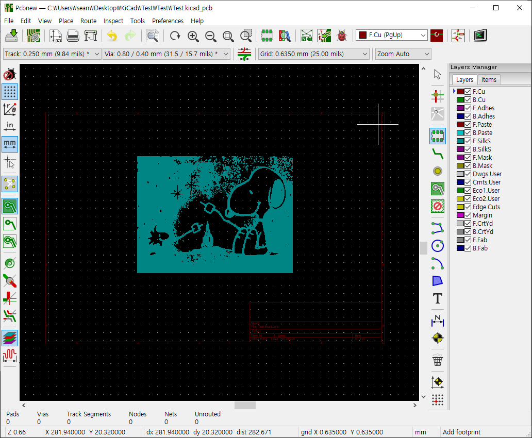The image size is (532, 438).
Task: Uncheck F.SilkS layer visibility
Action: 468,141
